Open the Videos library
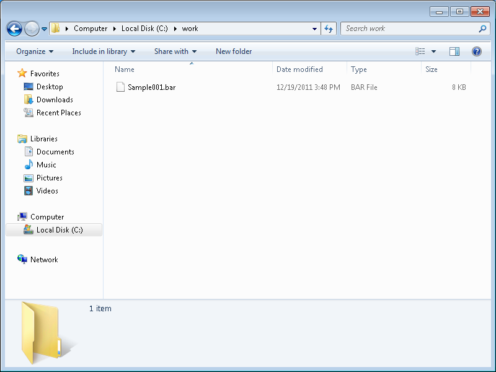496x372 pixels. pos(47,191)
